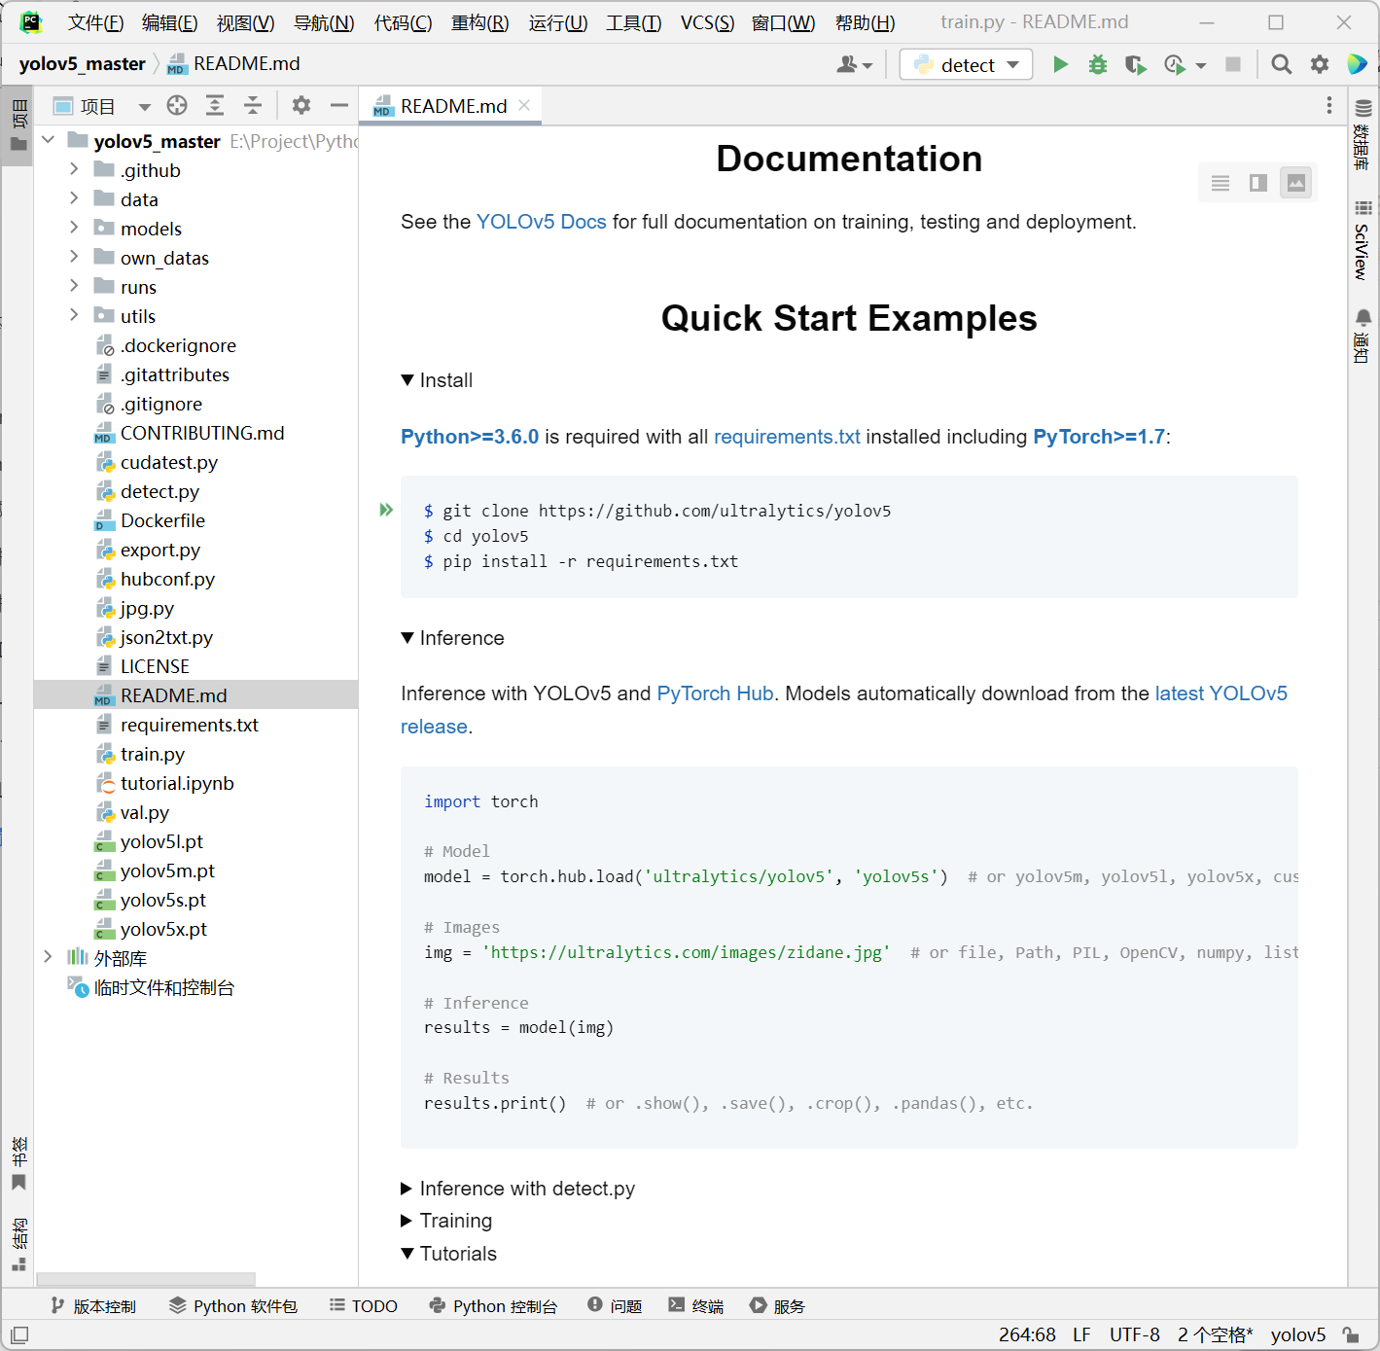The width and height of the screenshot is (1380, 1351).
Task: Open SciView tool window sidebar
Action: tap(1363, 240)
